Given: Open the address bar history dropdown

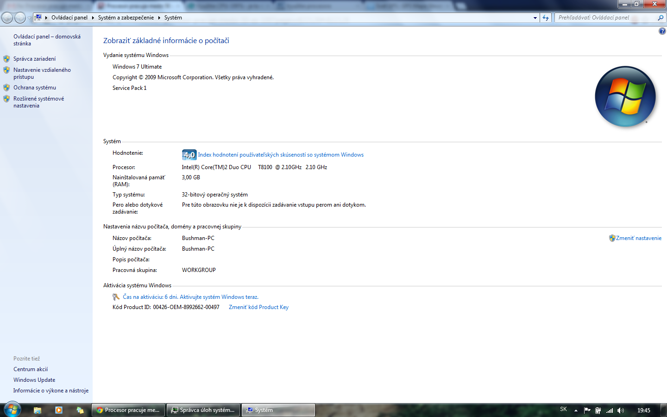Looking at the screenshot, I should pos(535,18).
